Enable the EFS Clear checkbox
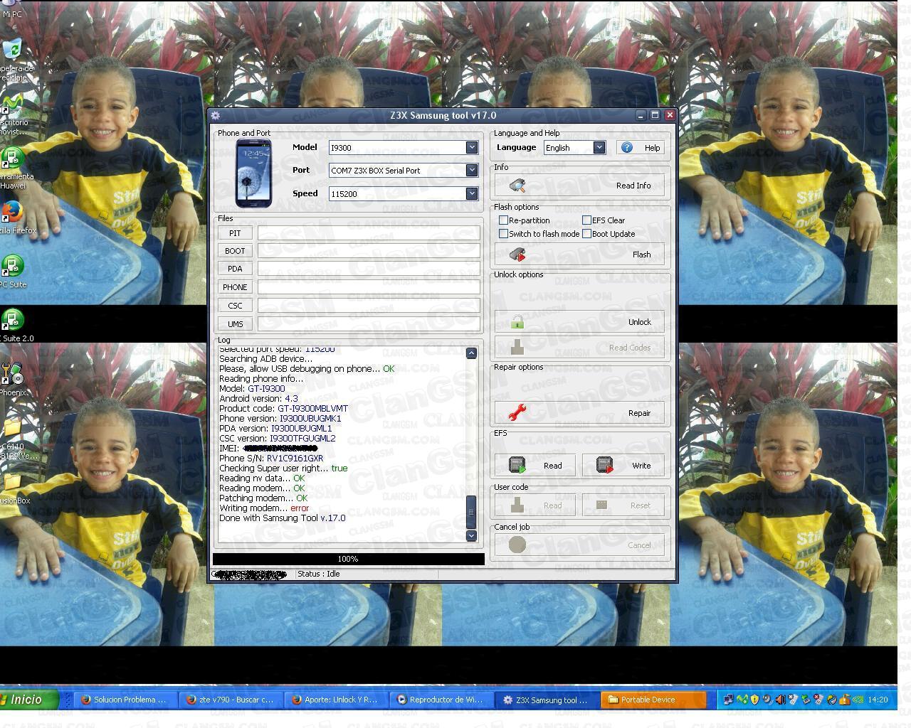 pos(587,220)
